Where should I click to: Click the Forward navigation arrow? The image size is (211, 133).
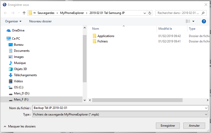[x=13, y=13]
